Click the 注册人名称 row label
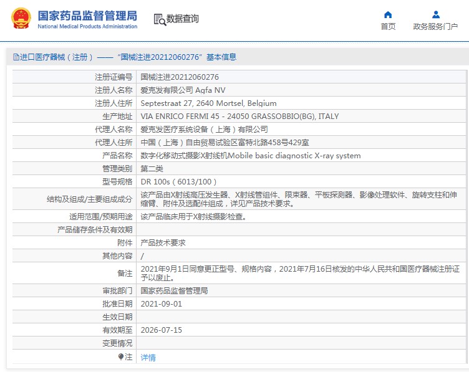The height and width of the screenshot is (372, 469). coord(114,90)
